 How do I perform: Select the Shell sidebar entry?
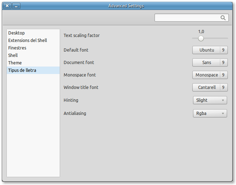coord(13,55)
